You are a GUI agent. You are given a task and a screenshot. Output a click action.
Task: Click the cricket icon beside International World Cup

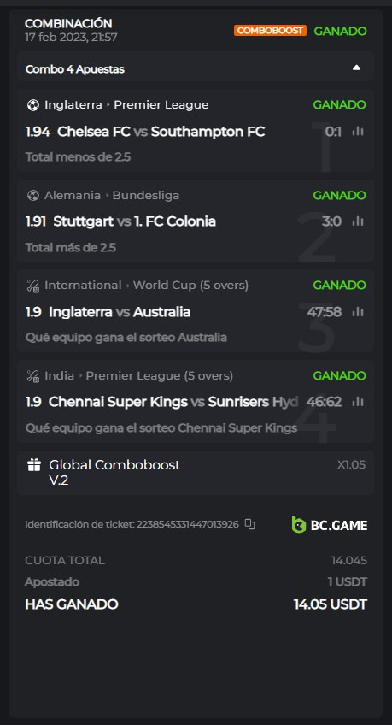(x=33, y=286)
